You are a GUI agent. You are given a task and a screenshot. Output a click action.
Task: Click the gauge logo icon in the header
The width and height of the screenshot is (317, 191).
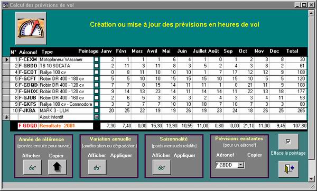(31, 28)
